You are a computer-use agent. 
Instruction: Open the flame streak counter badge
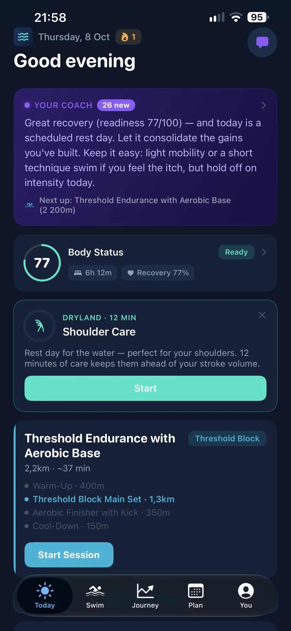(128, 37)
